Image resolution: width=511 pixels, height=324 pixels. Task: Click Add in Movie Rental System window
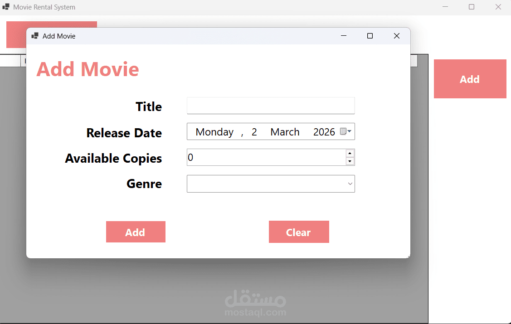pyautogui.click(x=470, y=79)
